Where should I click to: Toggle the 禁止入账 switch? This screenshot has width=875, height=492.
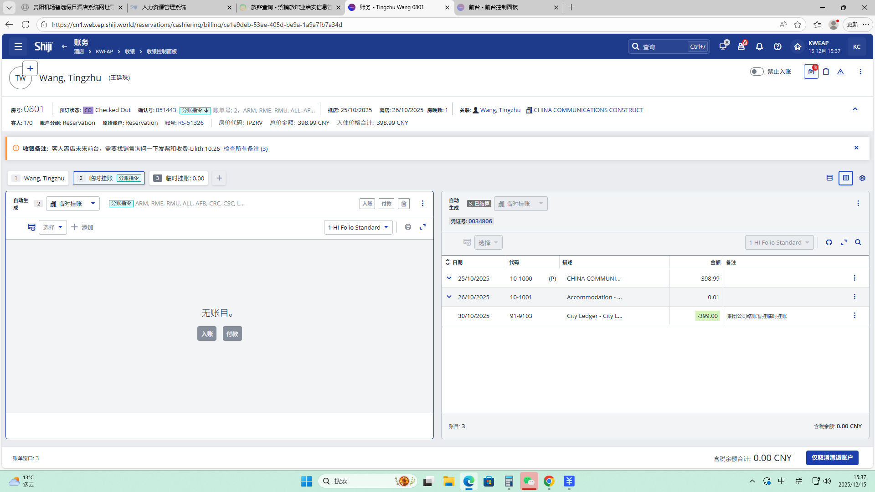point(757,72)
